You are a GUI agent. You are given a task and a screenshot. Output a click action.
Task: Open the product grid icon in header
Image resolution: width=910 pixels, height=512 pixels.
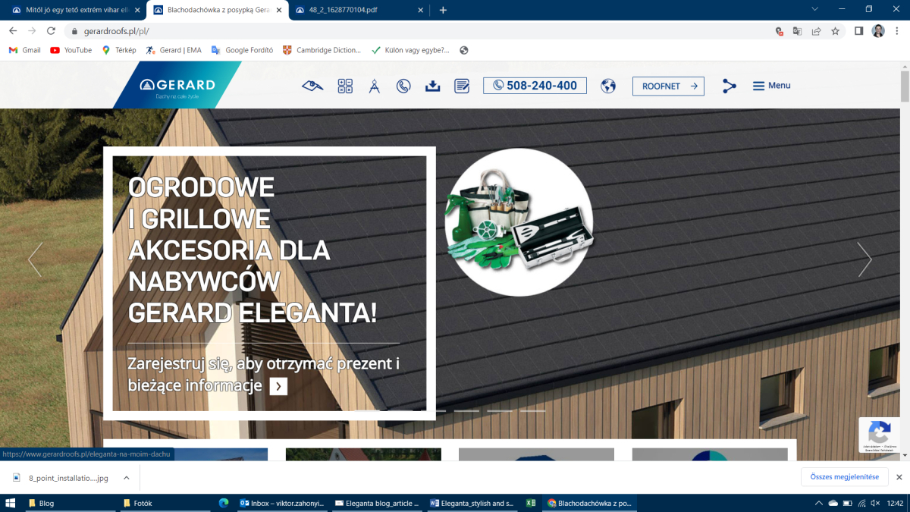[346, 86]
